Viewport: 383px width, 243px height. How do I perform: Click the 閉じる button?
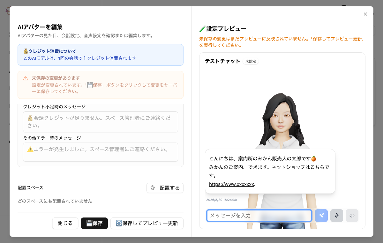[x=65, y=223]
